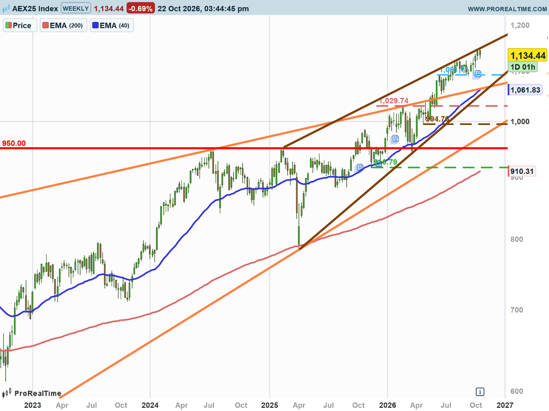The image size is (549, 411).
Task: Open the WEEKLY timeframe selector
Action: point(76,8)
